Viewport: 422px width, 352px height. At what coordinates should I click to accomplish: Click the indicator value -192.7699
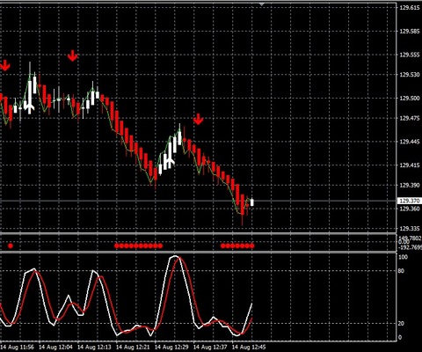click(411, 247)
